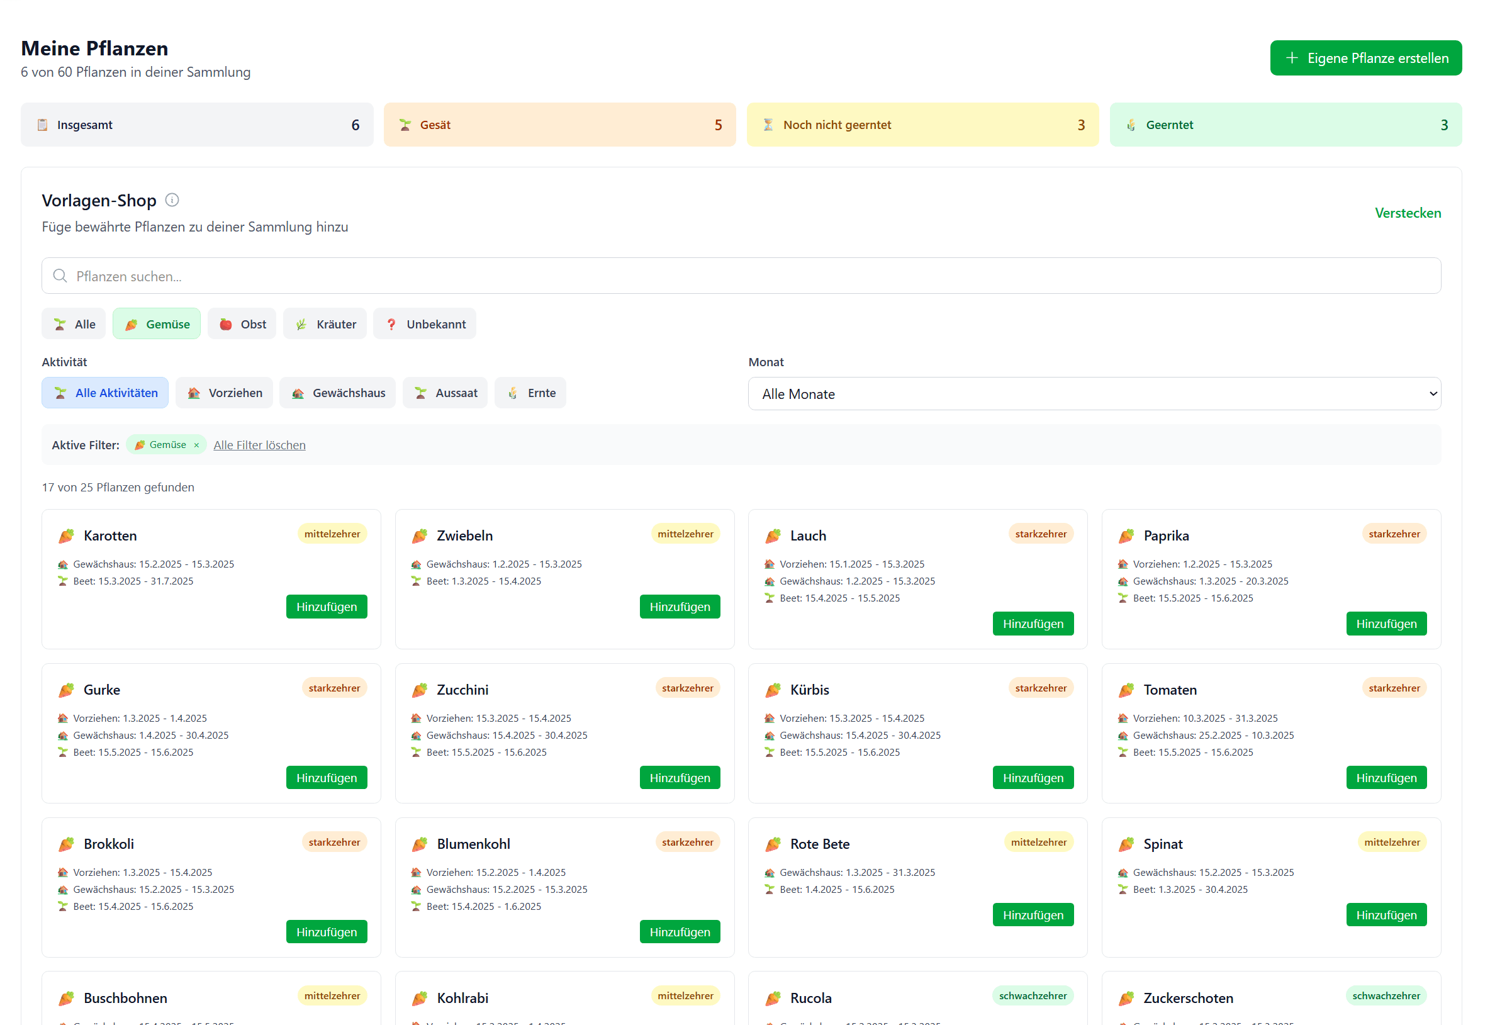
Task: Switch to the Alle category chip
Action: (x=74, y=324)
